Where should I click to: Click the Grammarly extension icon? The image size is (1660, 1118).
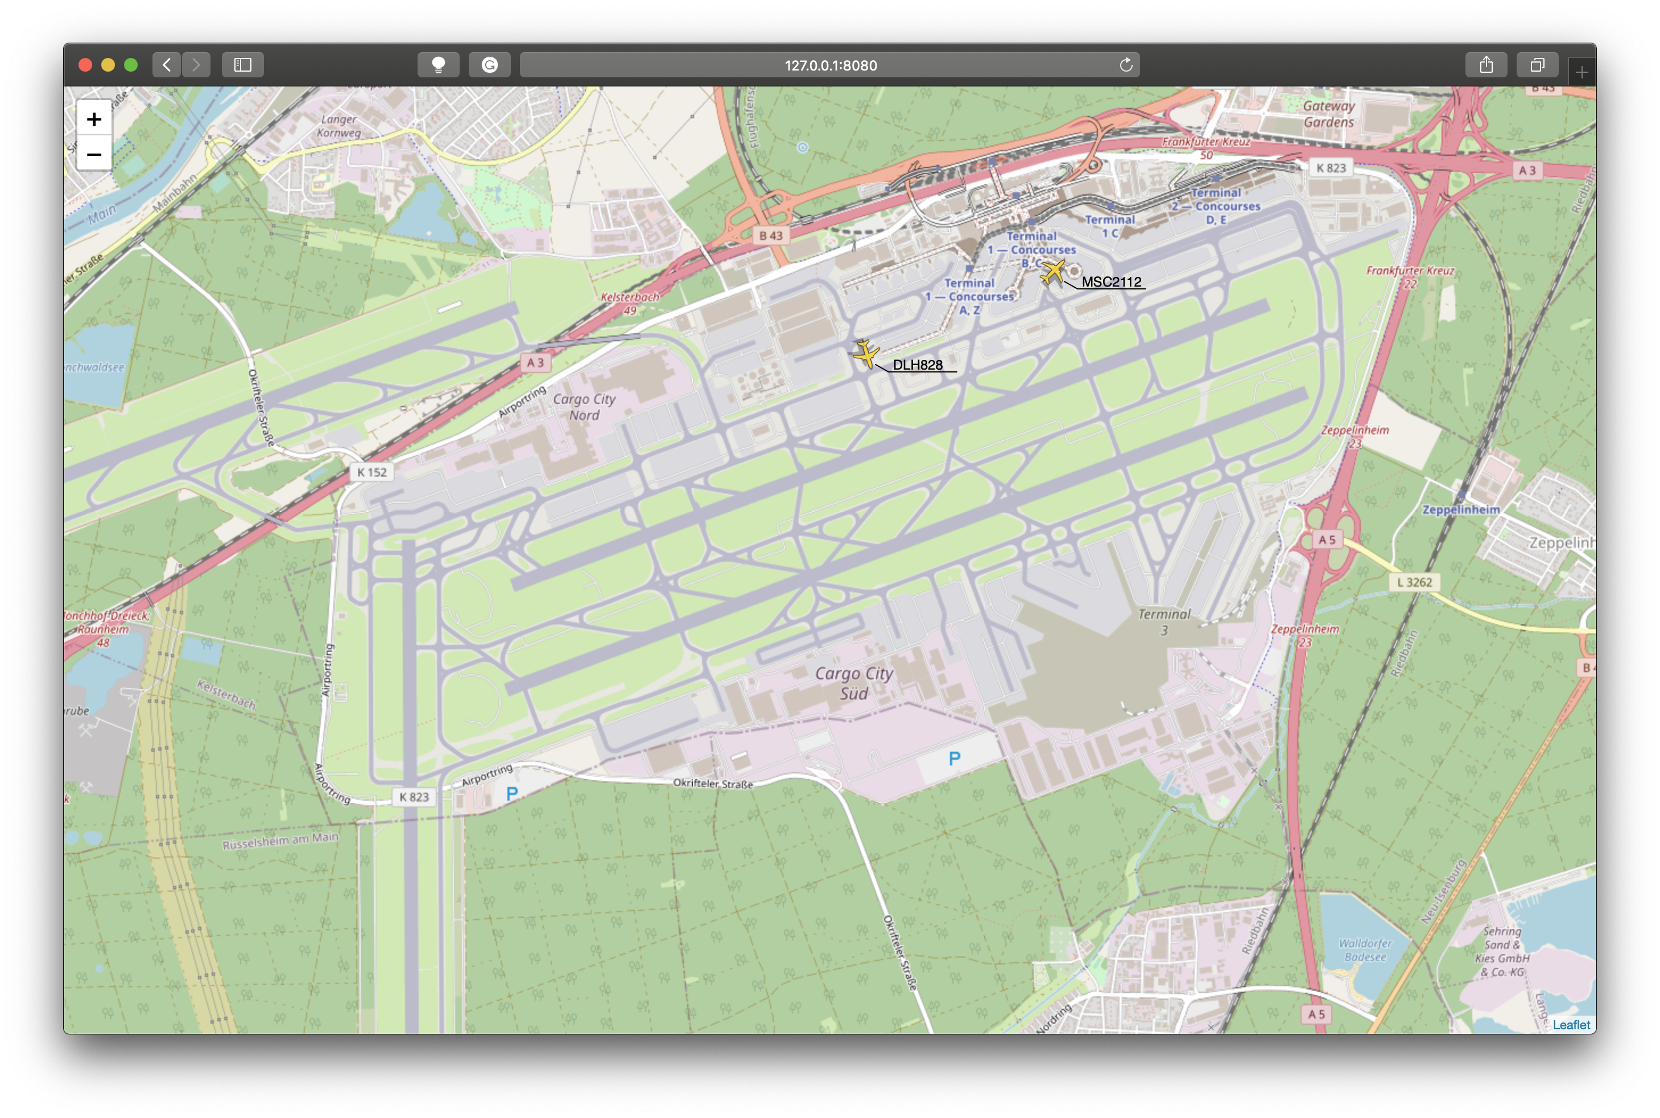[x=489, y=65]
